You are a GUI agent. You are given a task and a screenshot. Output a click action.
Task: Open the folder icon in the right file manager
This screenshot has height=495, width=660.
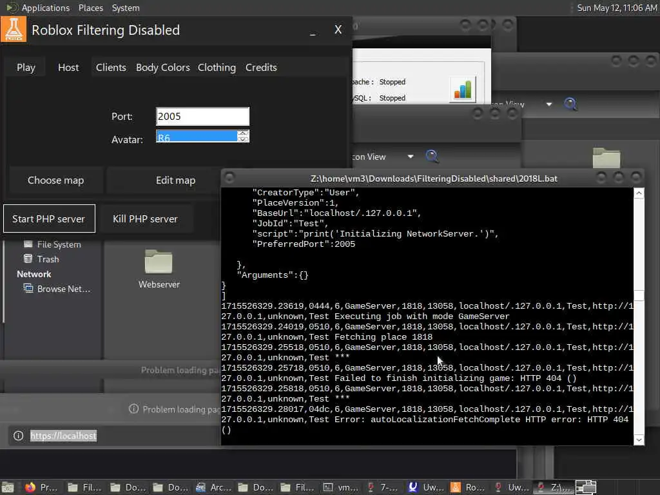606,158
